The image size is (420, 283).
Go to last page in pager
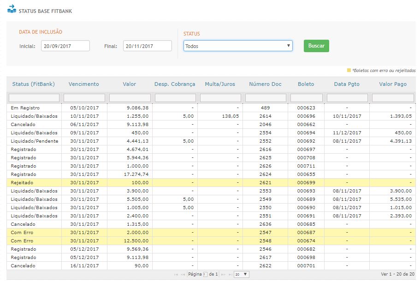pyautogui.click(x=230, y=275)
